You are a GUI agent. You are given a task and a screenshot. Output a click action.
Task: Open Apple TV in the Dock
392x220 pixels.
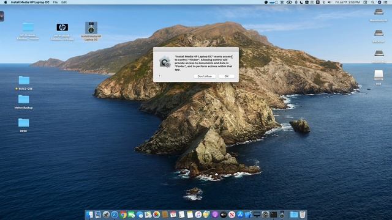tap(224, 215)
